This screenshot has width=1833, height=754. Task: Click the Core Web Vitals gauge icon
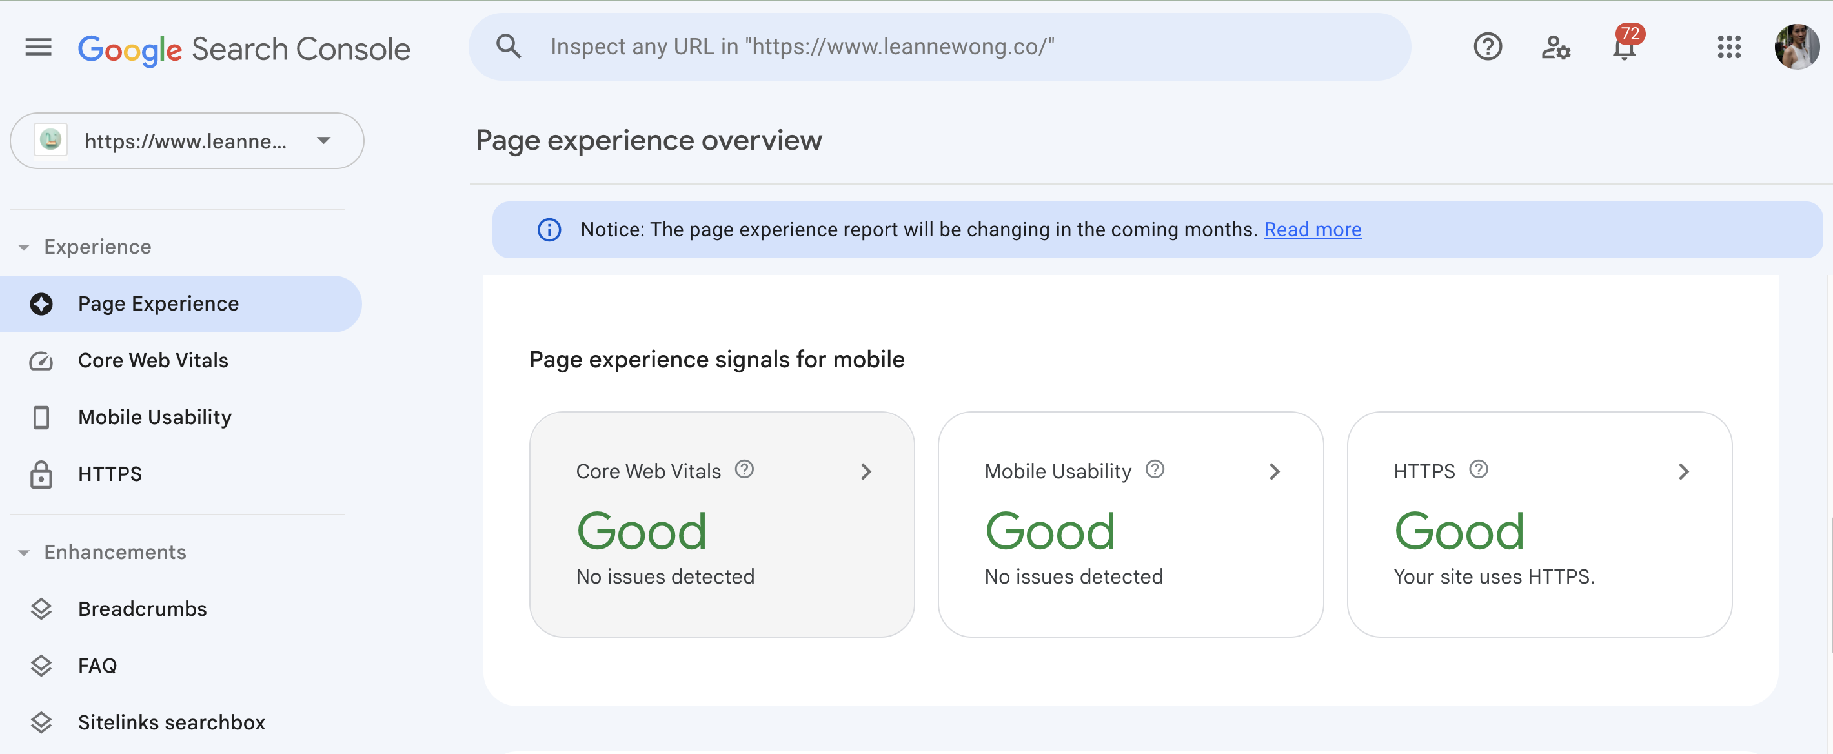(x=41, y=361)
